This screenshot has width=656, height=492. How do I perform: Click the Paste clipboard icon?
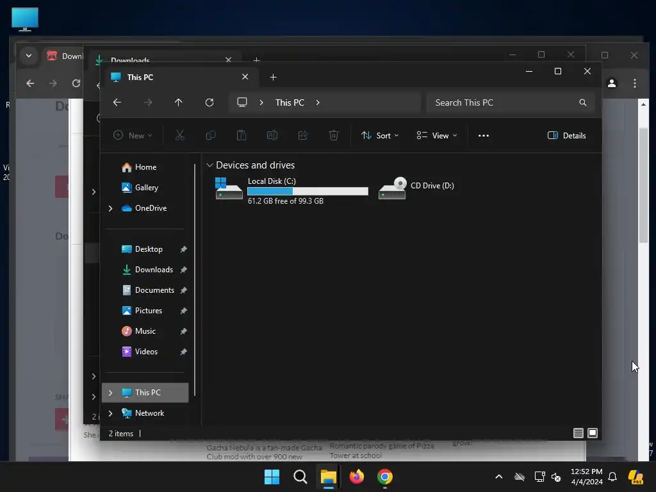click(242, 136)
